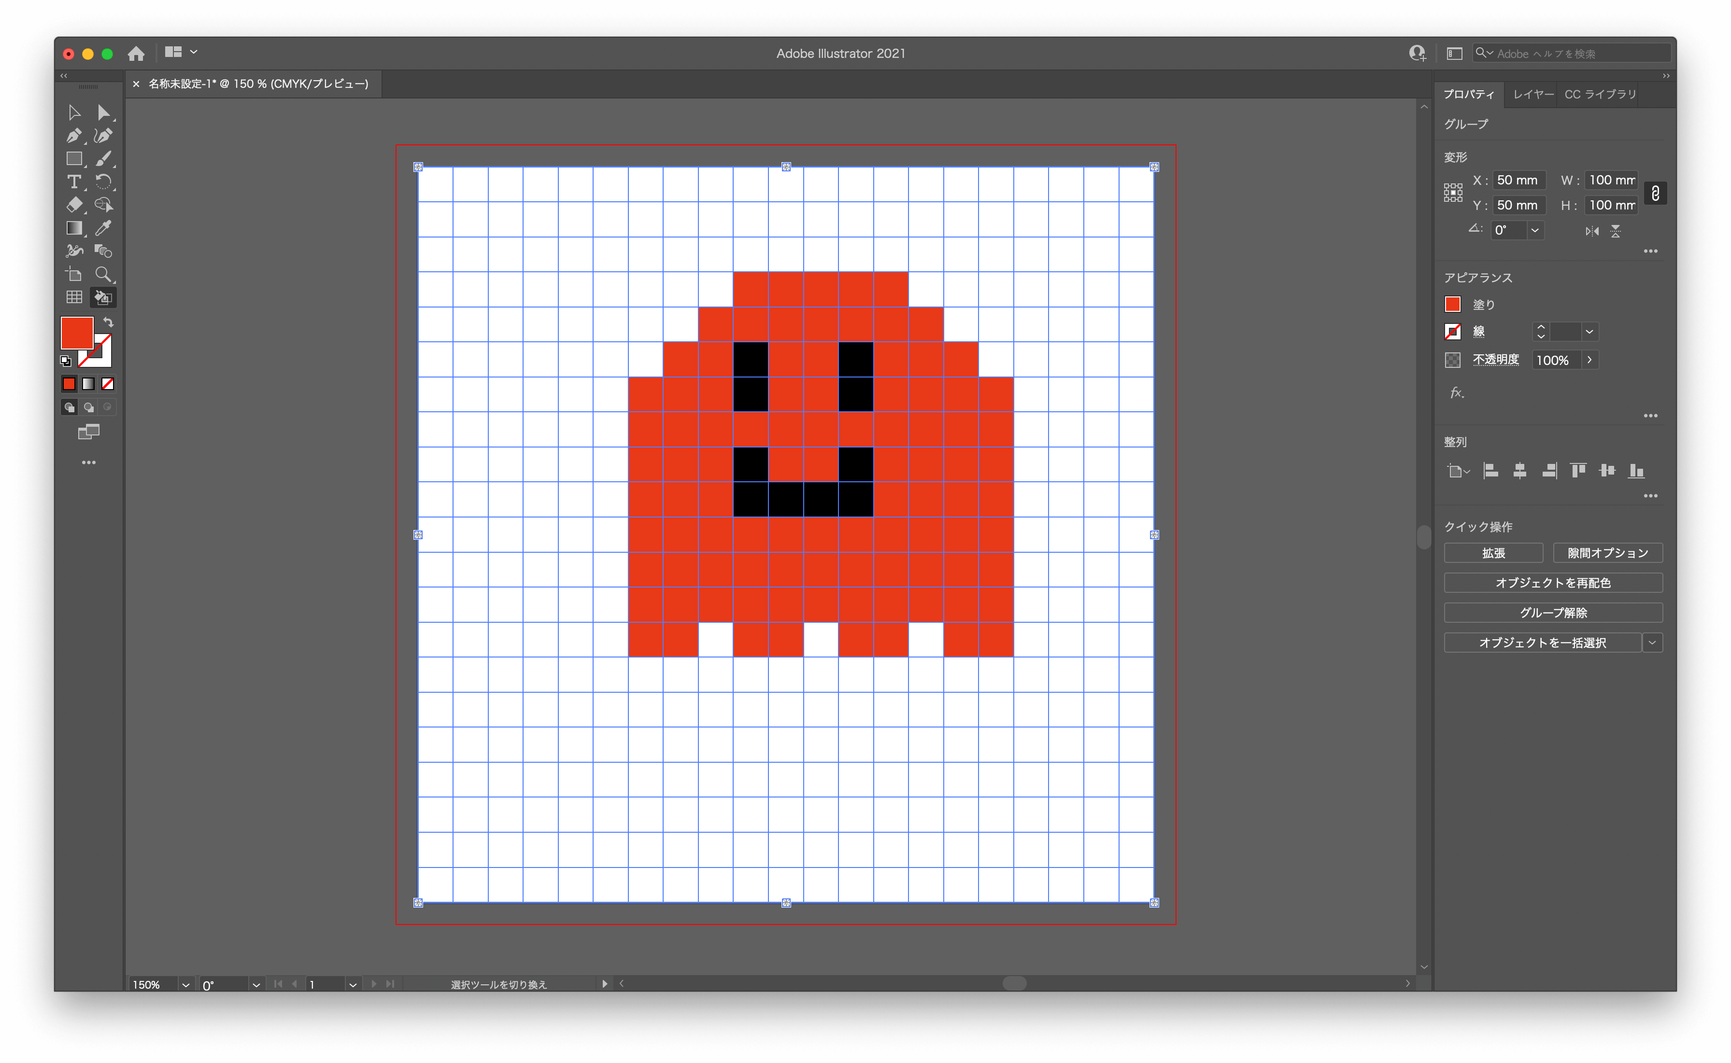
Task: Click the 拡張 button
Action: (x=1492, y=553)
